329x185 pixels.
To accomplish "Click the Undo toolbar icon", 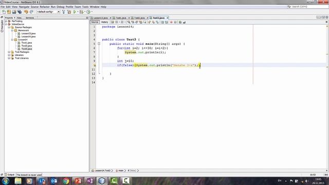I will coord(26,12).
